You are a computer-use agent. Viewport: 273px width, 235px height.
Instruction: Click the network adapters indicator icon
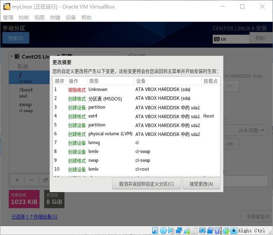(x=179, y=230)
